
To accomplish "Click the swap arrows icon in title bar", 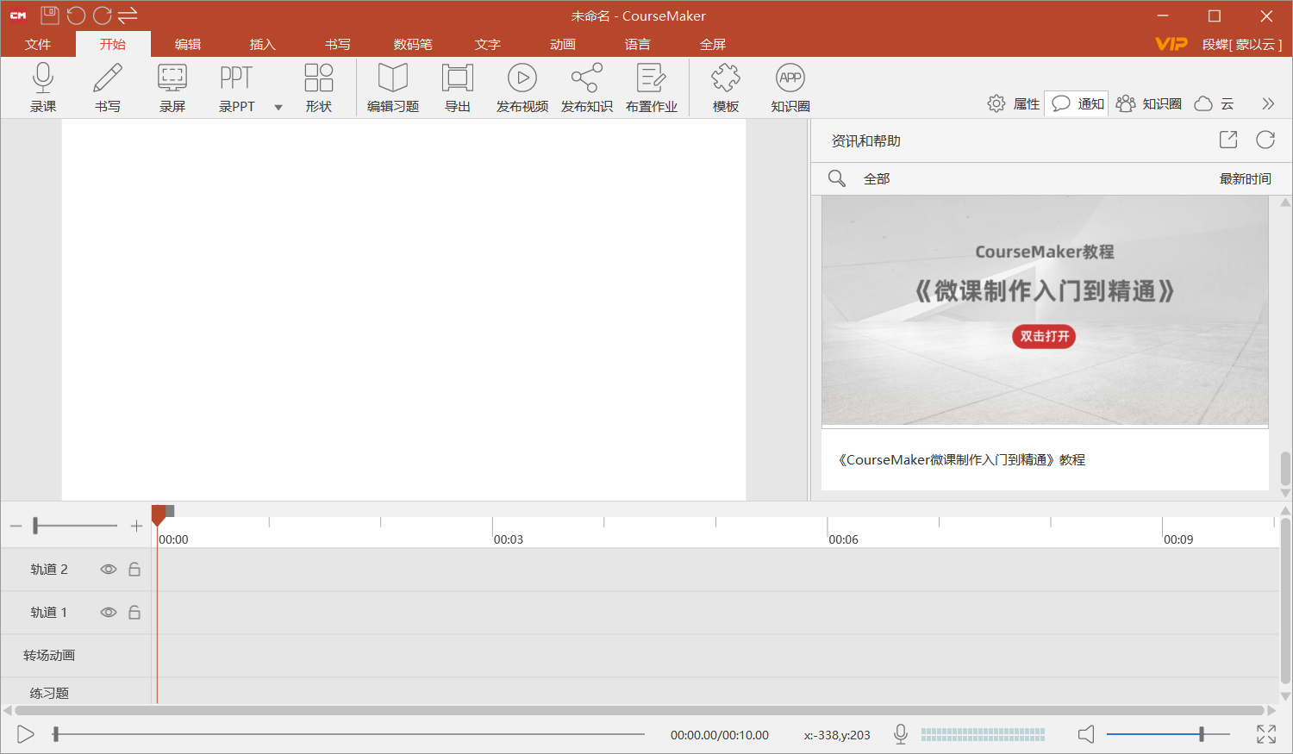I will pos(128,16).
